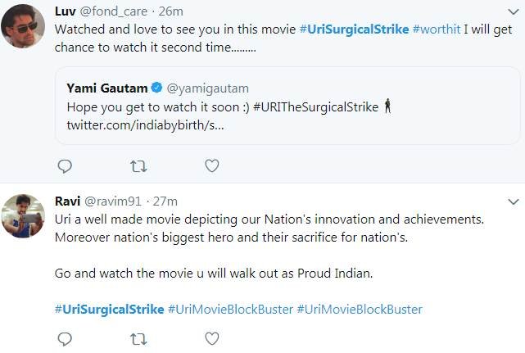
Task: Expand options chevron on Ravi's tweet
Action: coord(514,201)
